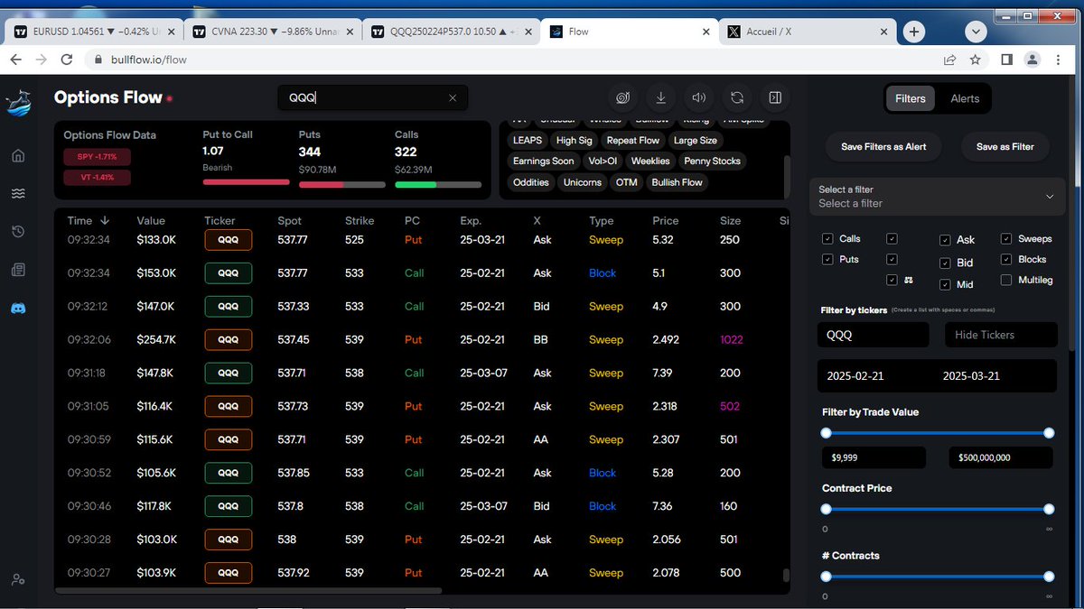The width and height of the screenshot is (1084, 609).
Task: Select the Alerts tab
Action: point(965,99)
